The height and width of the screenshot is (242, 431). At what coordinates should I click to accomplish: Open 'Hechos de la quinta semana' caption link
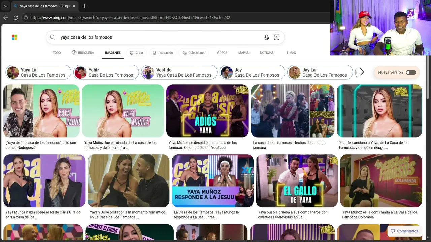(x=289, y=145)
